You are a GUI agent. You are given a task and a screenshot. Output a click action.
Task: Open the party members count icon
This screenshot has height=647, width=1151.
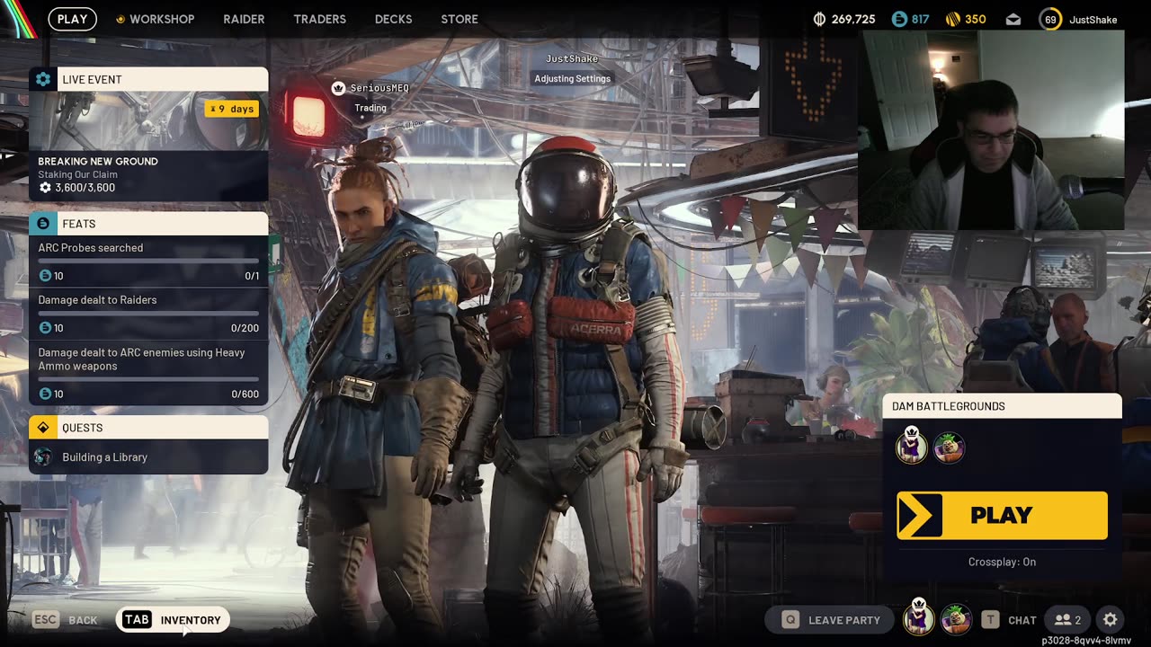[x=1067, y=620]
